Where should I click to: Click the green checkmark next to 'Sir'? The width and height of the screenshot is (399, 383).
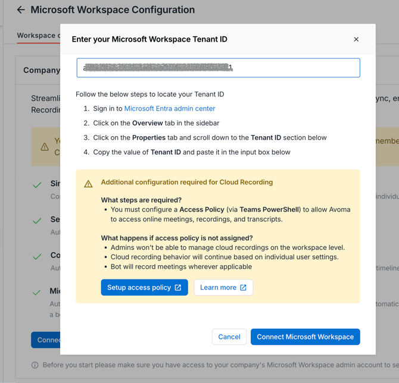point(37,185)
